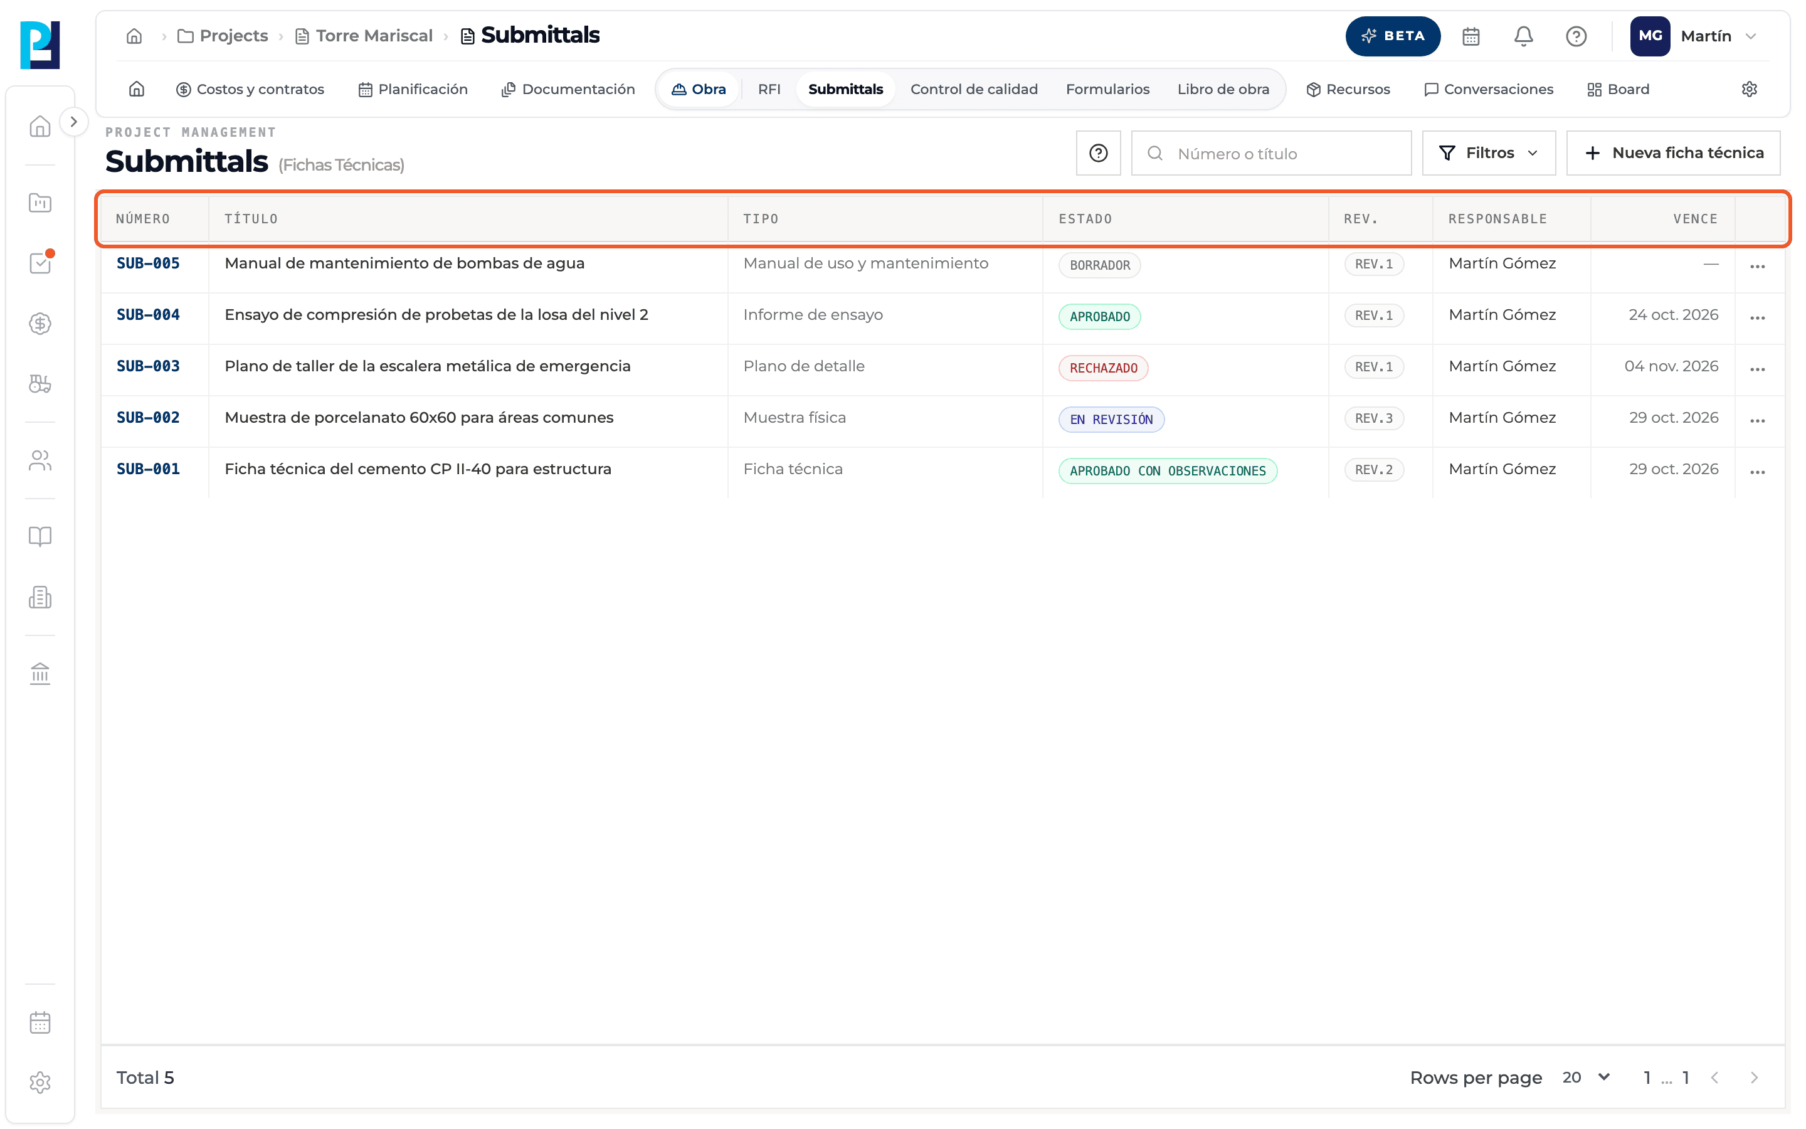Open row actions menu for SUB-001

[x=1758, y=472]
